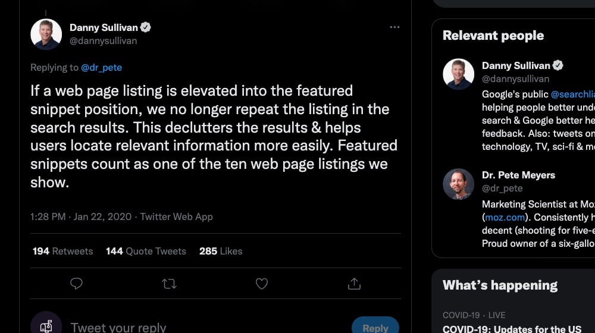Open the tweet's three-dot more menu
The height and width of the screenshot is (333, 595).
(394, 27)
